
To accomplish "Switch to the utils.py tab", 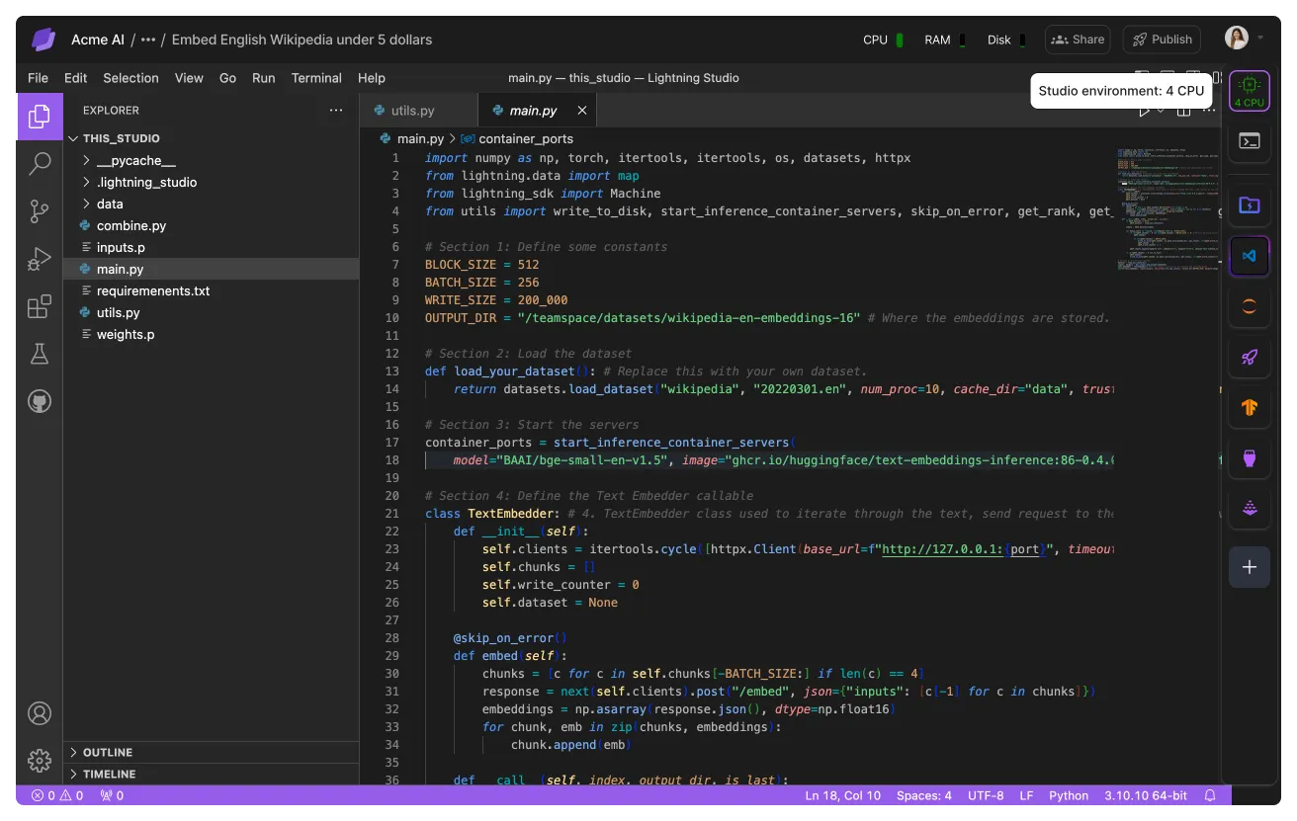I will pyautogui.click(x=412, y=111).
